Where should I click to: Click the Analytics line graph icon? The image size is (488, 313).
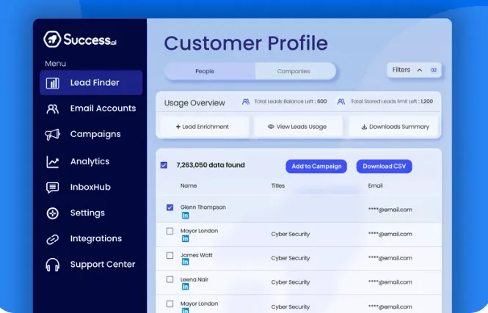pos(52,161)
